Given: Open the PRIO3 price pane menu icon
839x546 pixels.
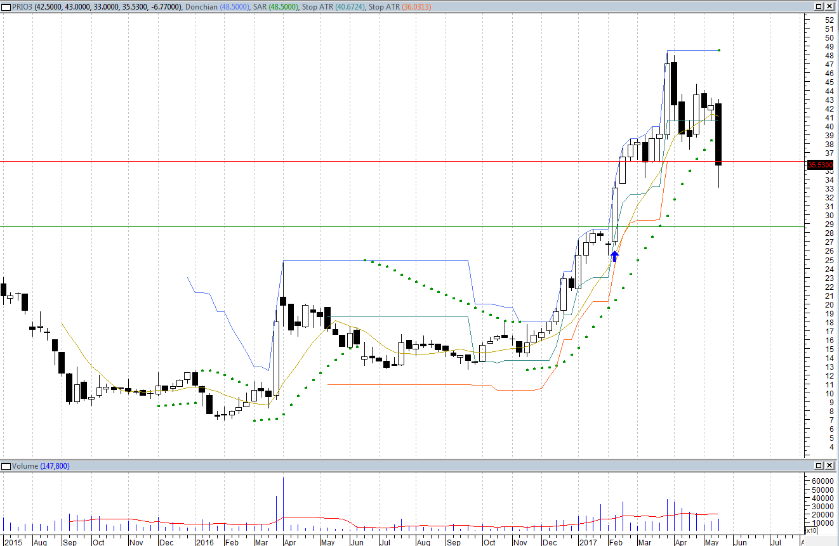Looking at the screenshot, I should point(6,6).
